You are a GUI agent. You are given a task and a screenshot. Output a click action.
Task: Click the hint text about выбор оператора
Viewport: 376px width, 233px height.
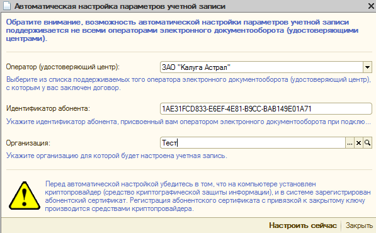point(188,84)
